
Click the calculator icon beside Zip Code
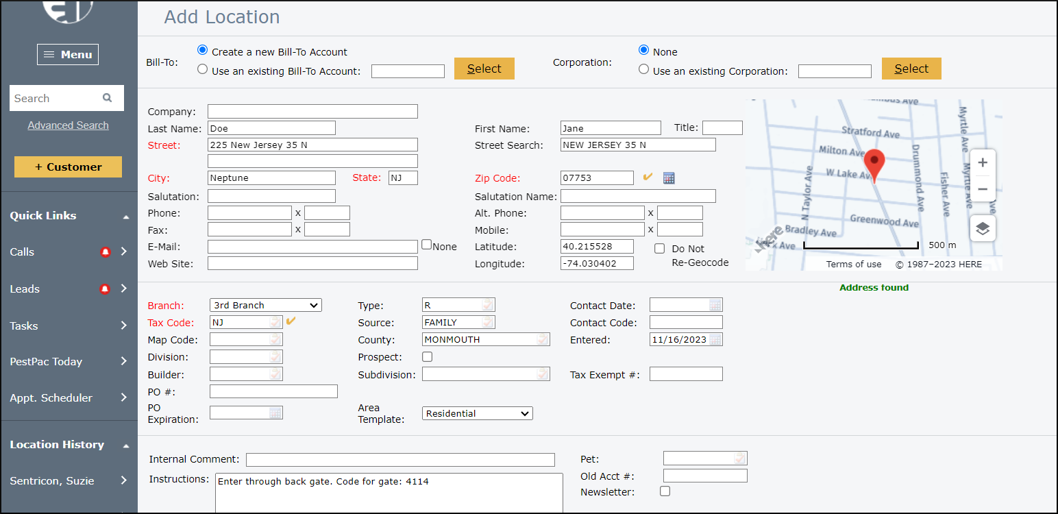click(669, 178)
